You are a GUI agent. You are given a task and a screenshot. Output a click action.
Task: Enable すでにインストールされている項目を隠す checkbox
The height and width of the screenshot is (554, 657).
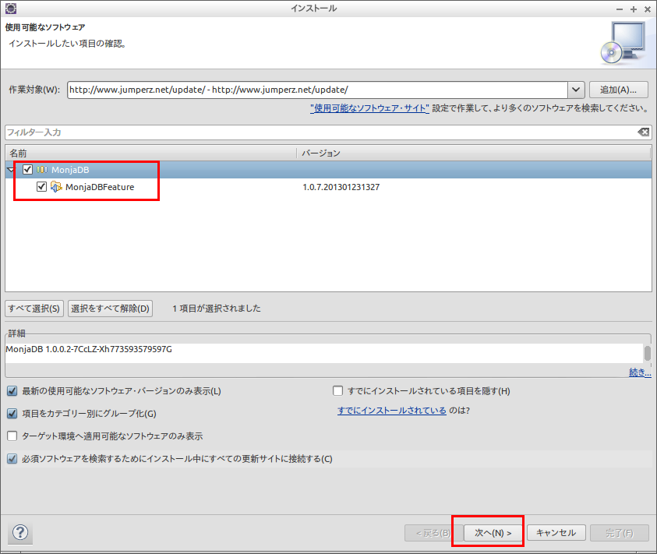(x=337, y=391)
